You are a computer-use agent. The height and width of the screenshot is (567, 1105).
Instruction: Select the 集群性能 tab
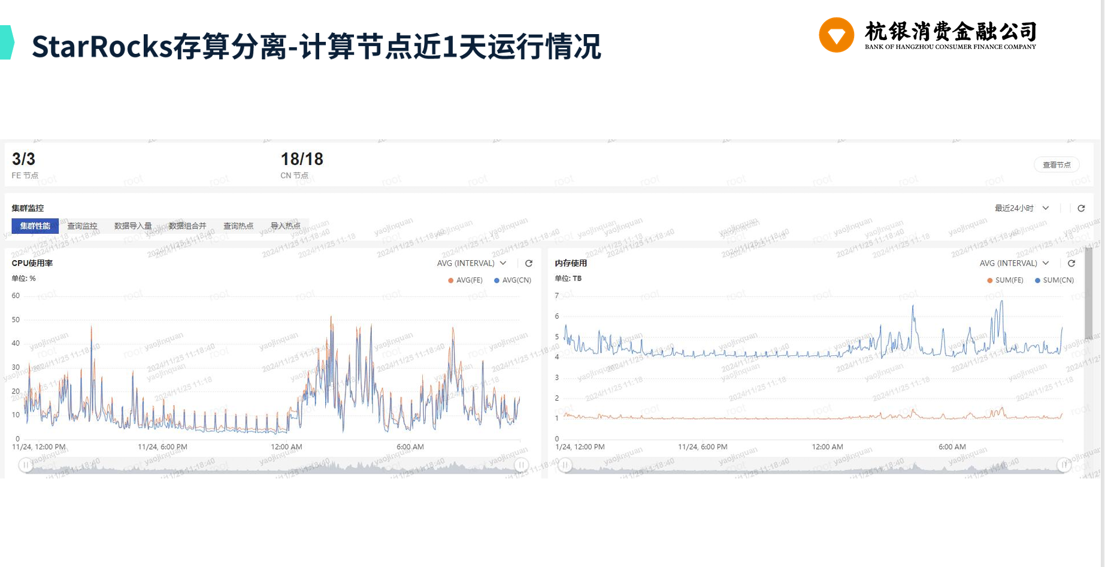pos(35,226)
